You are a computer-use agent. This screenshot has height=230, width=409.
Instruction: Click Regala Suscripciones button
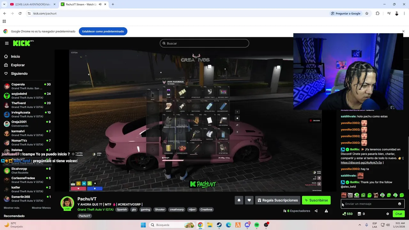278,200
